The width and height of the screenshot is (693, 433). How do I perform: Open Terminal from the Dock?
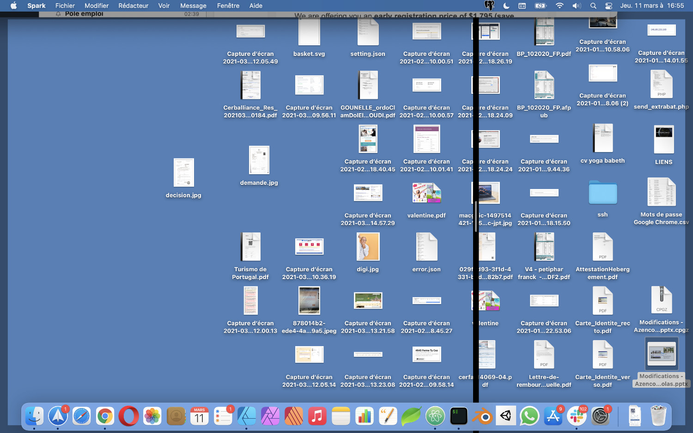click(x=459, y=416)
